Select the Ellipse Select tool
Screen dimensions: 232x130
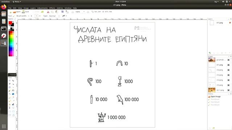point(10,87)
